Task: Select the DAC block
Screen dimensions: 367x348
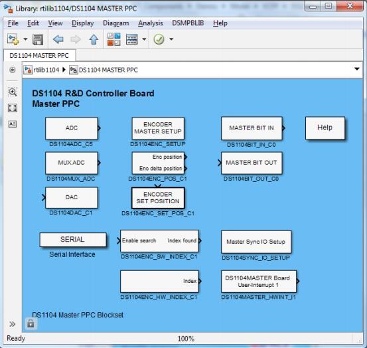Action: pos(72,197)
